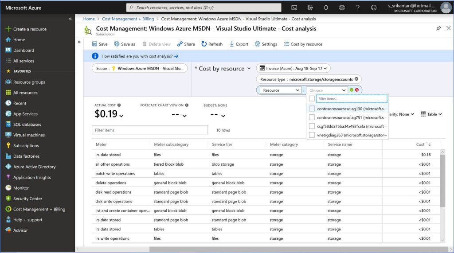The height and width of the screenshot is (253, 454).
Task: Open portal settings gear icon
Action: click(x=342, y=8)
